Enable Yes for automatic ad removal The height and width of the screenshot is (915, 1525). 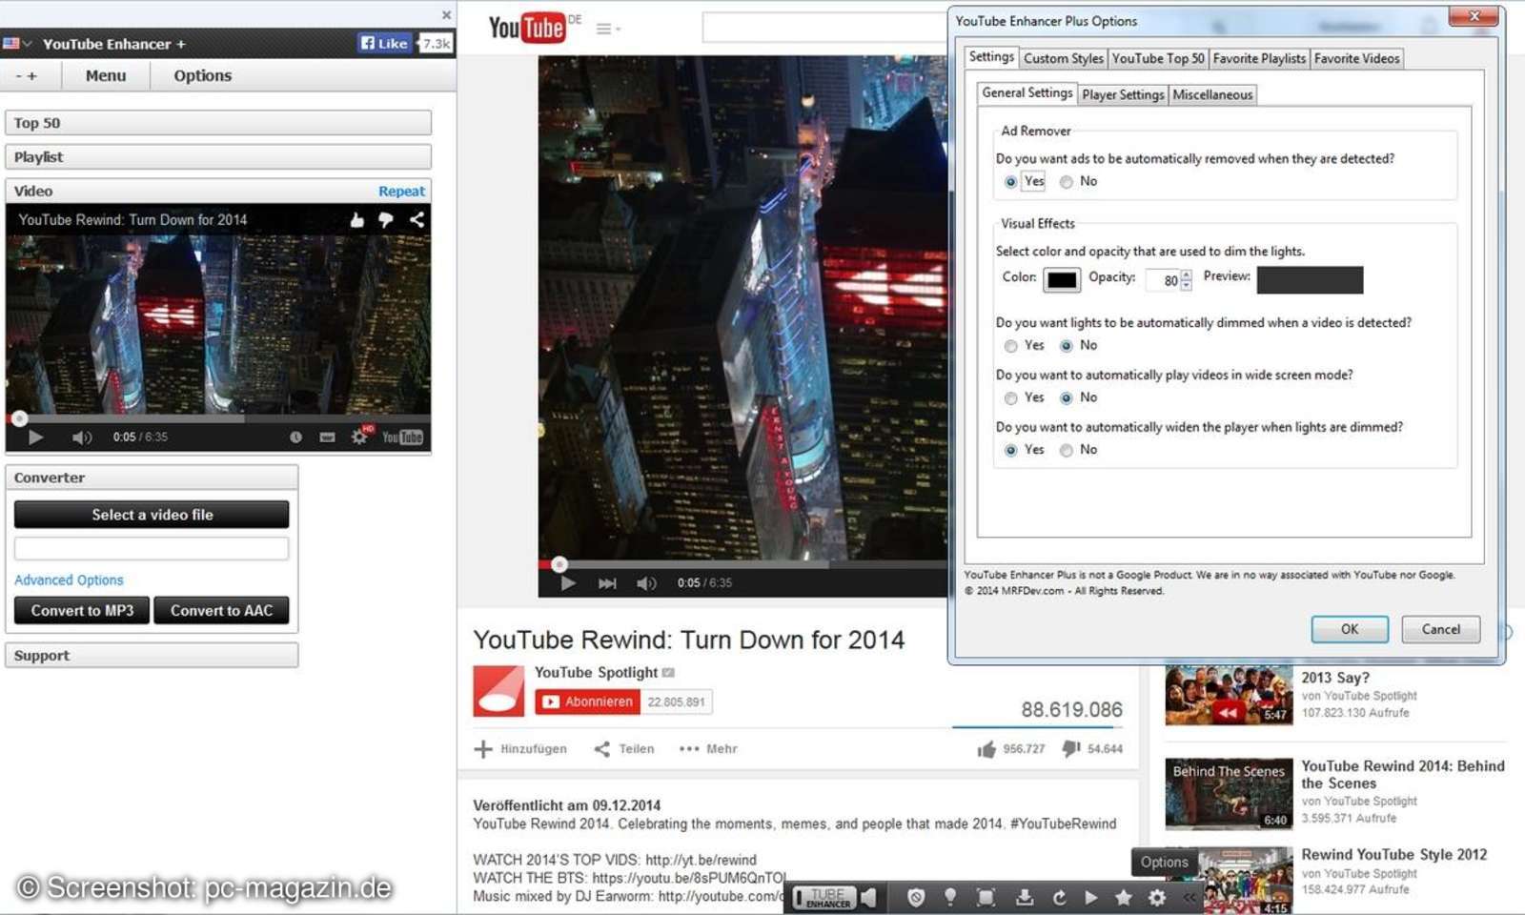click(x=1011, y=181)
